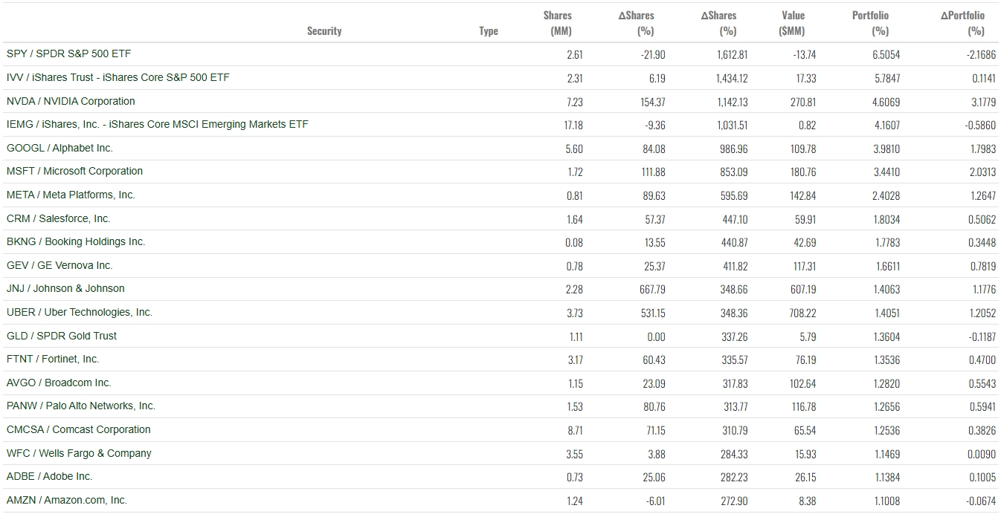The image size is (1001, 514).
Task: Open CMCSA / Comcast Corporation link
Action: (78, 429)
